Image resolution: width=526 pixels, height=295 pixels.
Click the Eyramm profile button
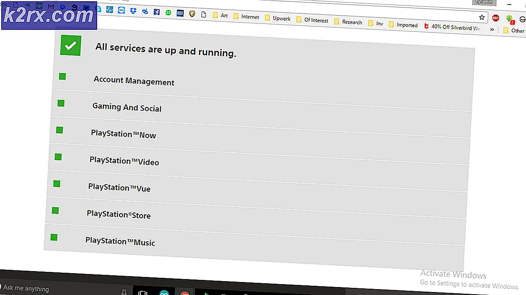tap(484, 2)
